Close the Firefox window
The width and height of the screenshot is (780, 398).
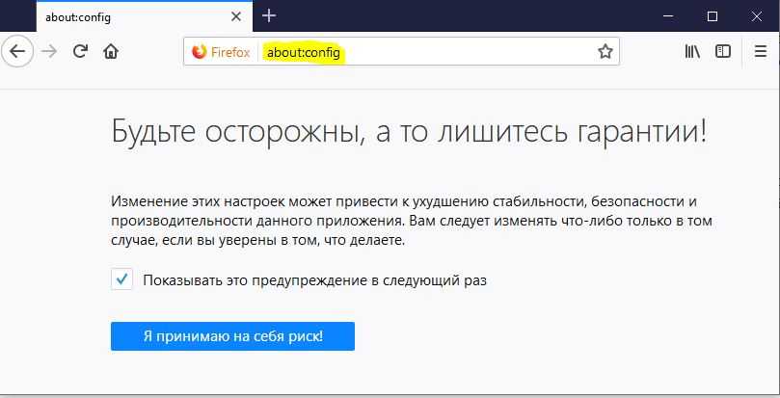757,15
